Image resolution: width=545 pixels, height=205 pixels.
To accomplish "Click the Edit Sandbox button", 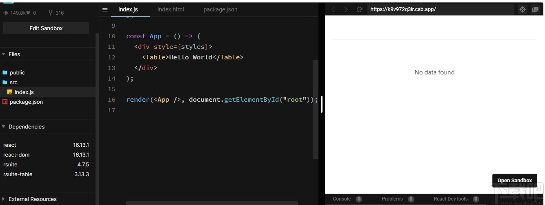I will (46, 28).
